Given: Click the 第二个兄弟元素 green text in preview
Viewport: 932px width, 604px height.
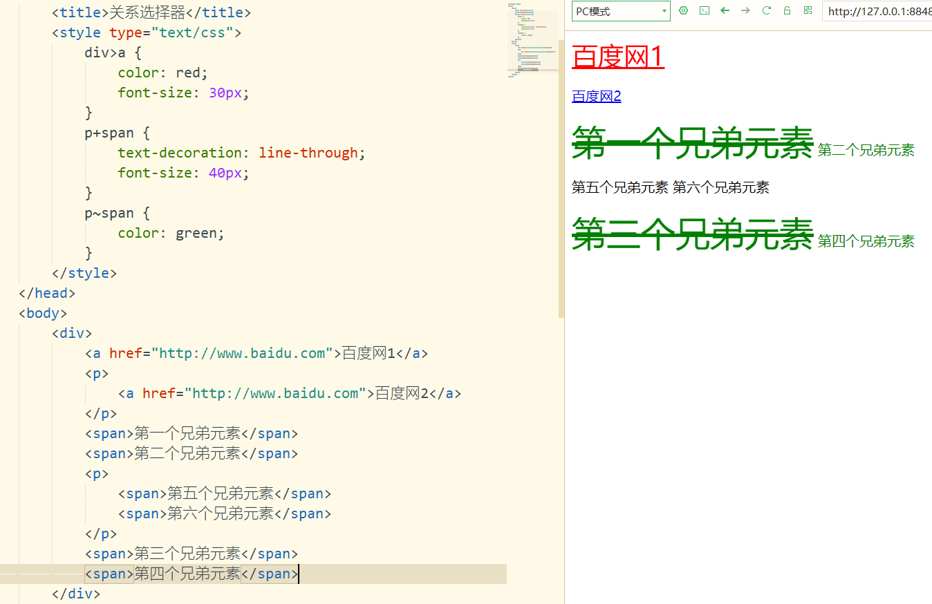Looking at the screenshot, I should [x=866, y=150].
